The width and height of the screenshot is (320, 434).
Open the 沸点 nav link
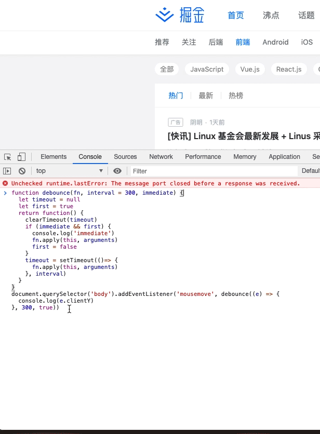coord(271,15)
